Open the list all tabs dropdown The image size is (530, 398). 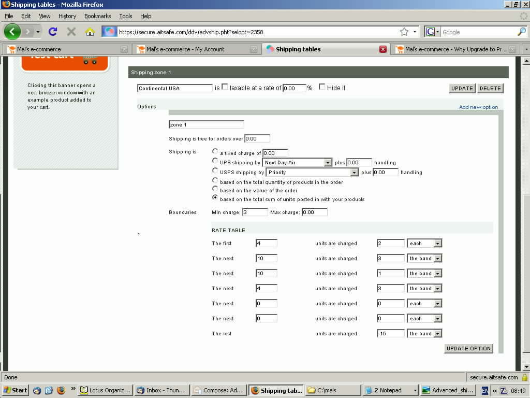tap(526, 49)
